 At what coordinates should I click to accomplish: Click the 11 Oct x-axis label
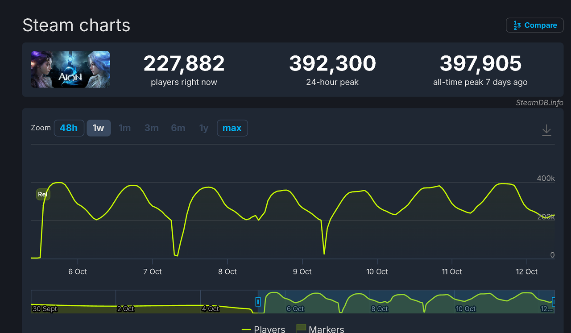(x=452, y=271)
